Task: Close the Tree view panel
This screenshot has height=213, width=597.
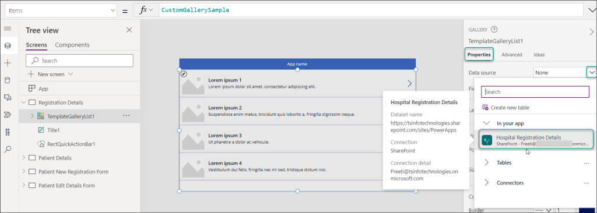Action: 129,30
